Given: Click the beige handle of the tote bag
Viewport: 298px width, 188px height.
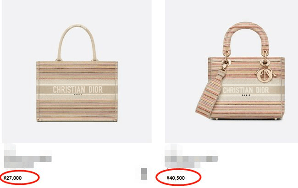Looking at the screenshot, I should tap(77, 42).
